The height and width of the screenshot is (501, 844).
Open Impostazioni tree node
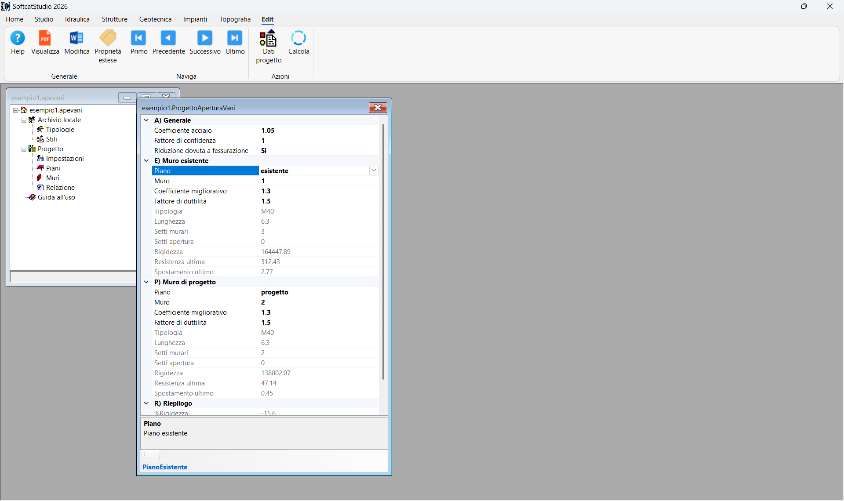(x=65, y=159)
